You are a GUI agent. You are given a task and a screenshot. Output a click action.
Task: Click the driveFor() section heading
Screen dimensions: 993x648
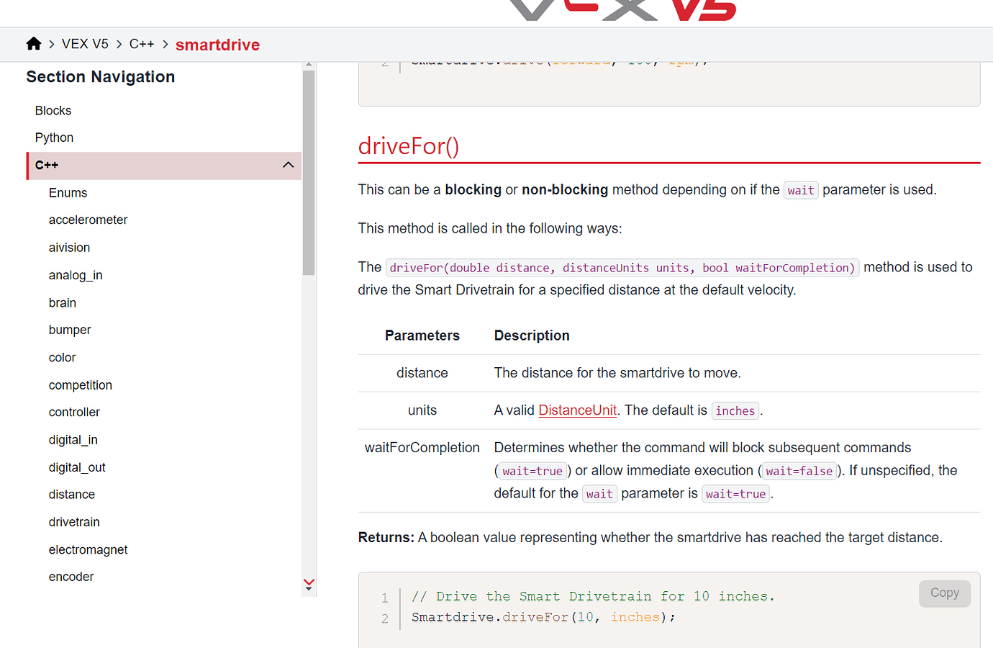pyautogui.click(x=408, y=145)
